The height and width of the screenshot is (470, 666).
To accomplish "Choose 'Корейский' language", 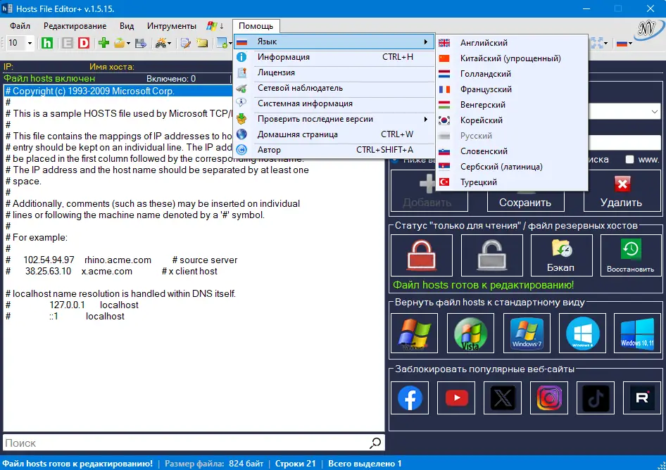I will pos(512,120).
